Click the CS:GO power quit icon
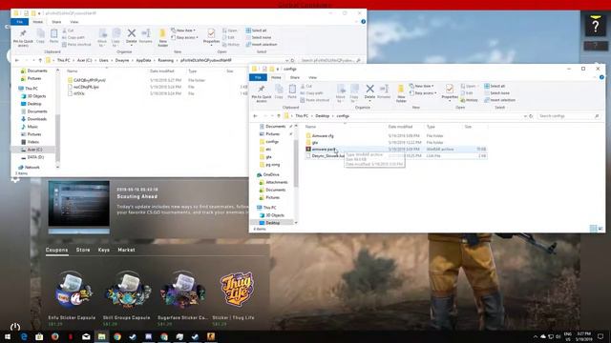Viewport: 611px width, 343px height. click(x=15, y=327)
